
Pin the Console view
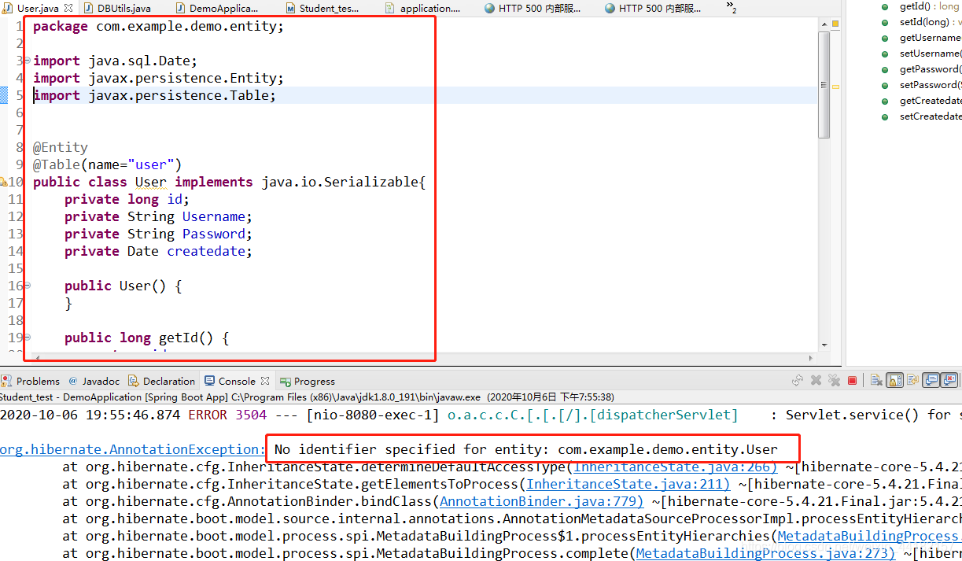(960, 380)
